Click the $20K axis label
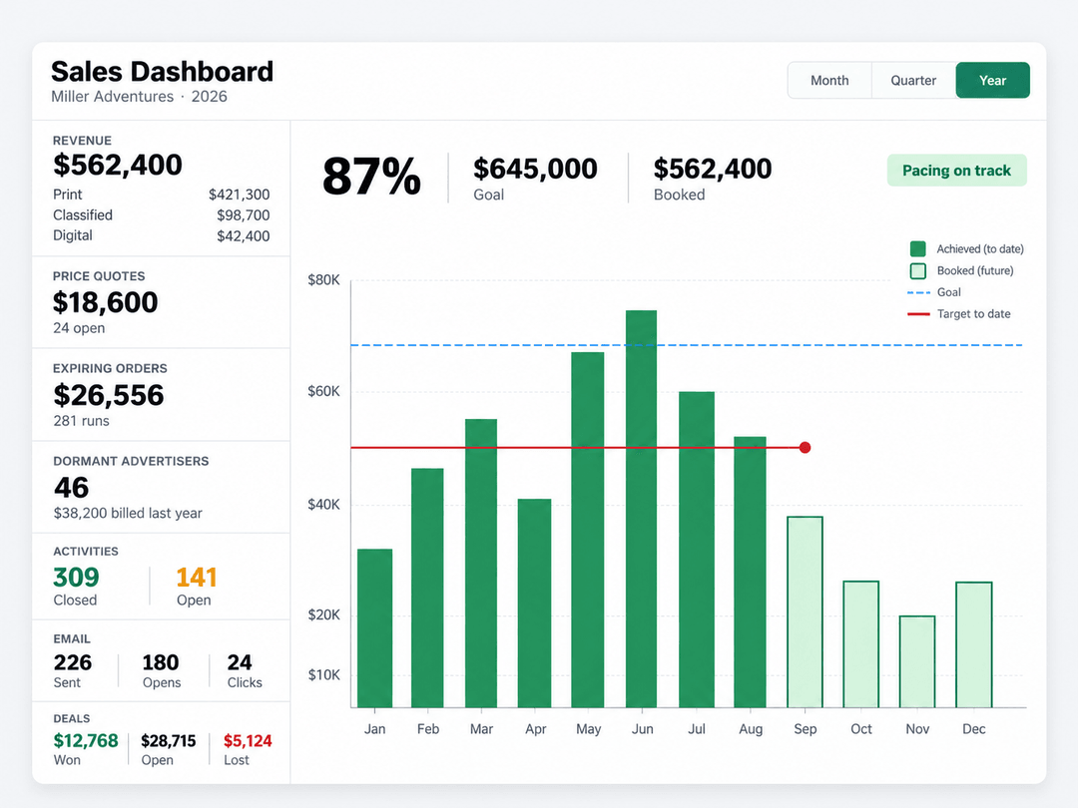This screenshot has height=808, width=1078. [x=323, y=614]
